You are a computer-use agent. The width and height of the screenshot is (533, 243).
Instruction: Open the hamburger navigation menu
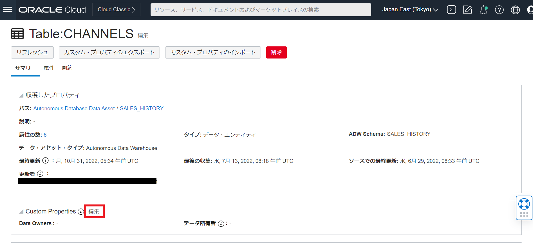point(8,10)
